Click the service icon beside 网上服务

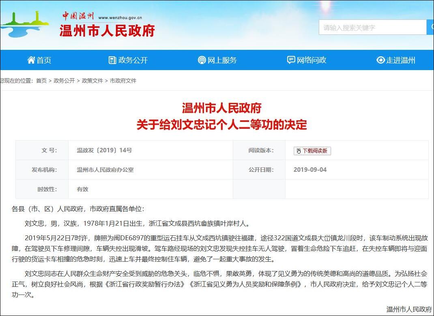(x=202, y=60)
